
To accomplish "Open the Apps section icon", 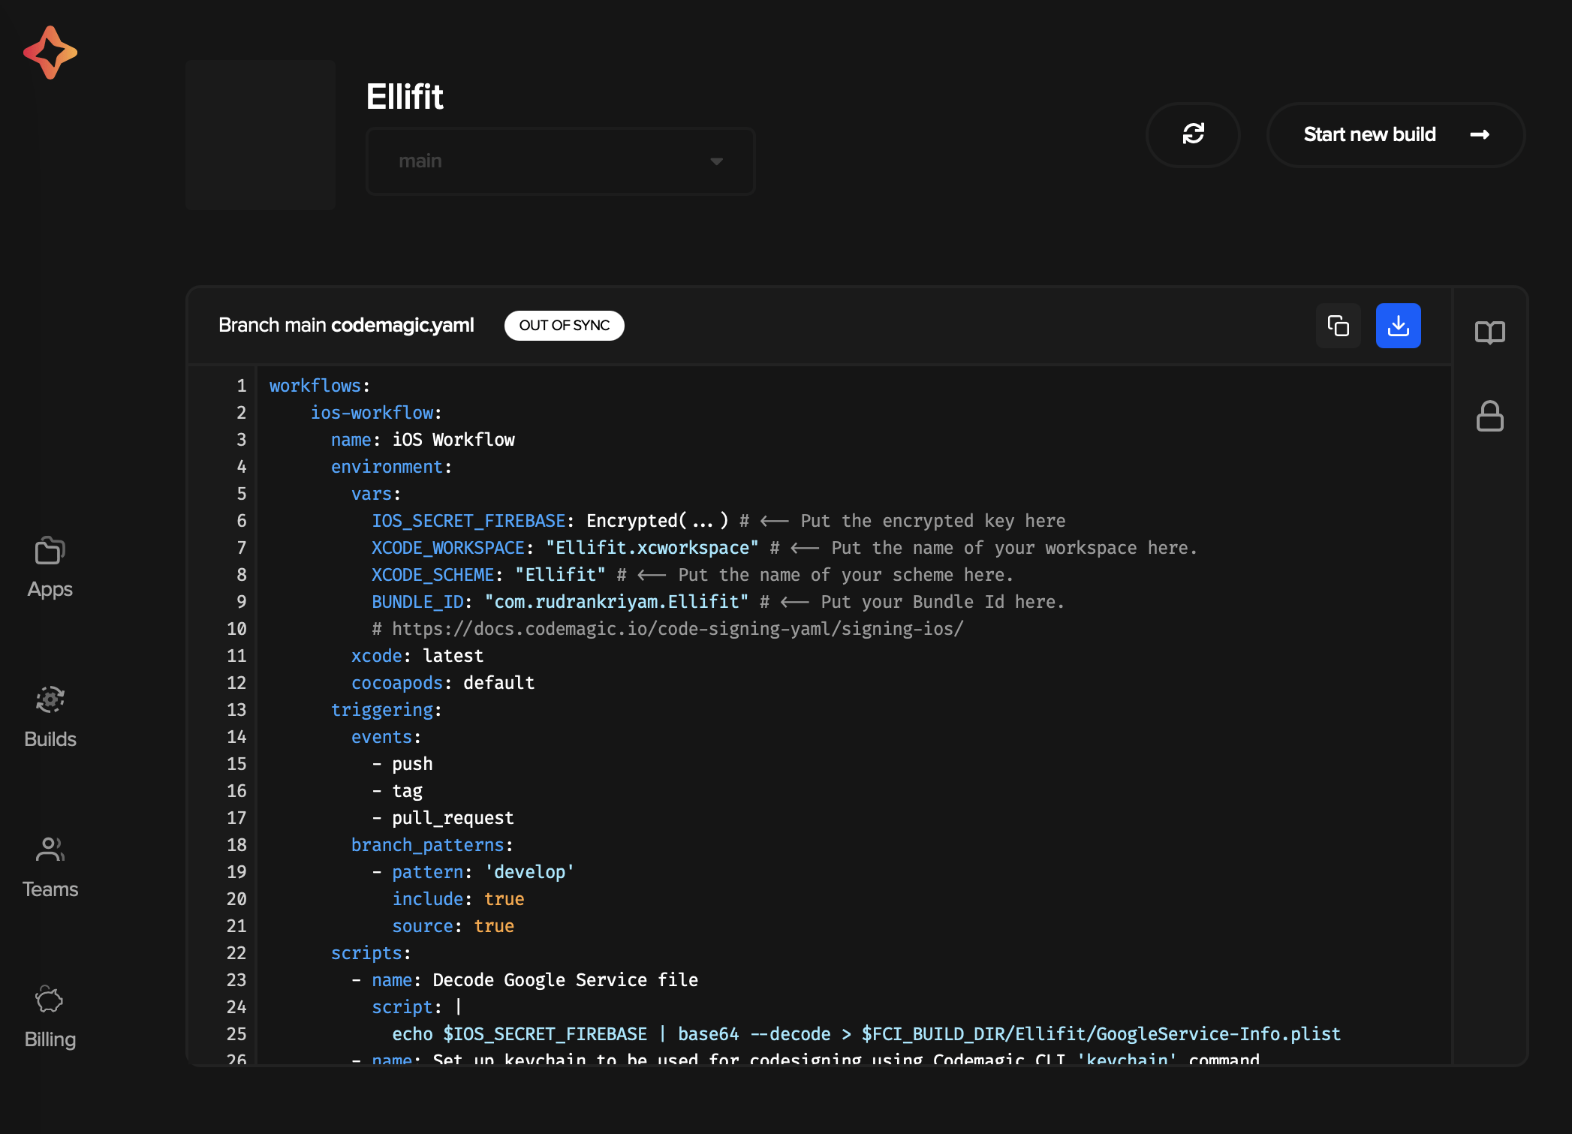I will point(50,551).
